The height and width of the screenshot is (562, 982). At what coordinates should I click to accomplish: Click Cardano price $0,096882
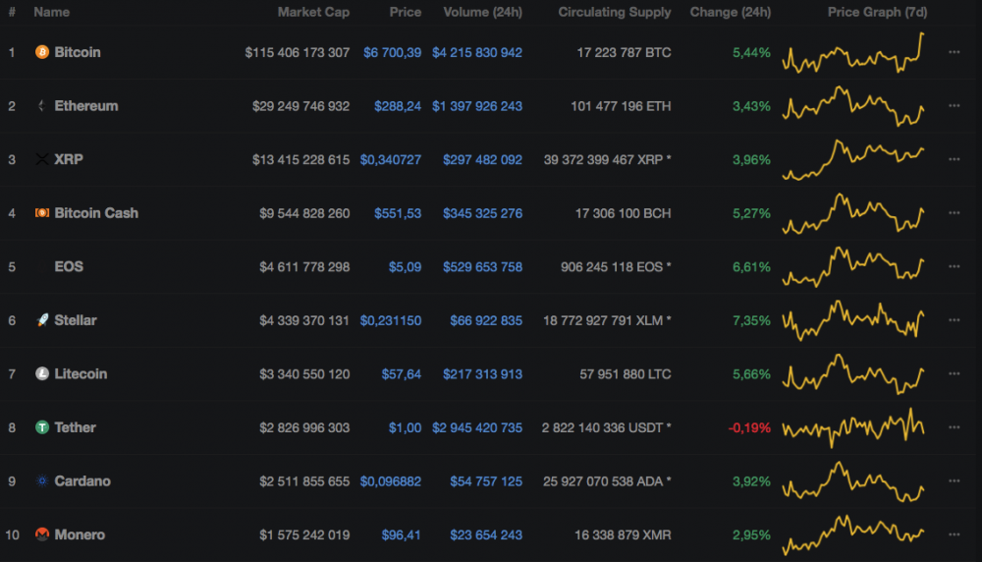point(390,481)
